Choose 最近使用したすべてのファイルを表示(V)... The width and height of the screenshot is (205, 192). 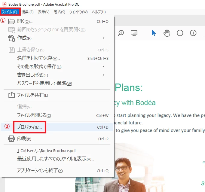click(x=57, y=159)
